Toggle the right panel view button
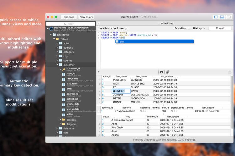The height and width of the screenshot is (156, 235). [x=229, y=17]
